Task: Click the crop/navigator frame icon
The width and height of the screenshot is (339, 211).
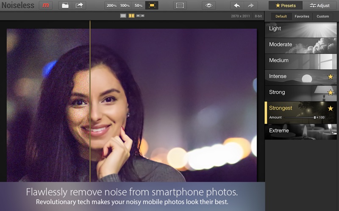Action: click(180, 5)
